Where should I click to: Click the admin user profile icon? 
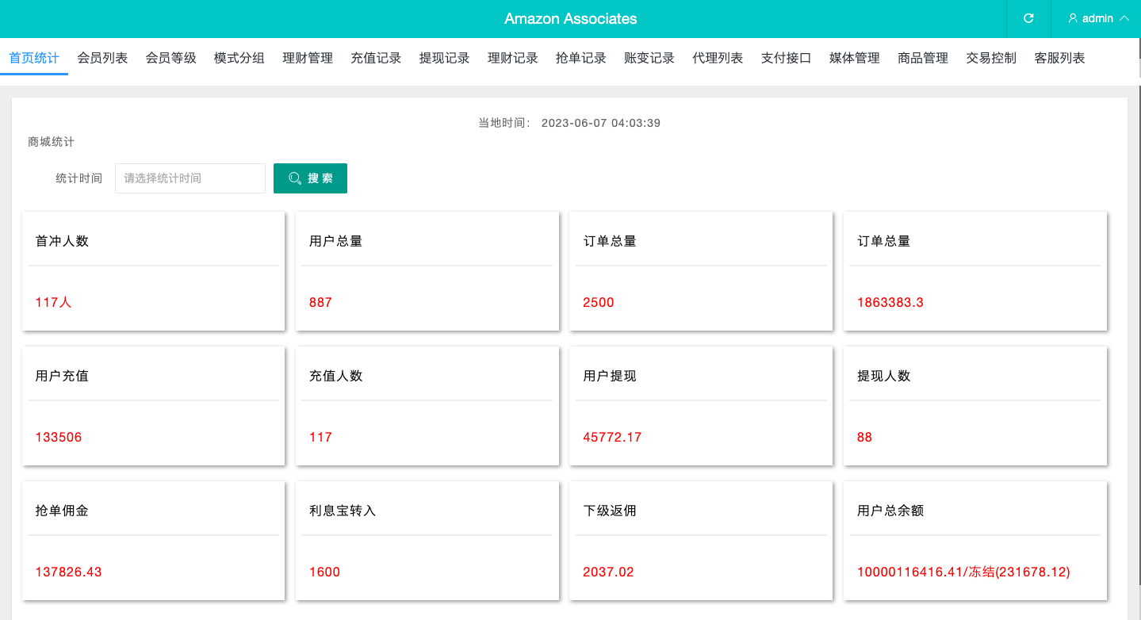tap(1073, 18)
